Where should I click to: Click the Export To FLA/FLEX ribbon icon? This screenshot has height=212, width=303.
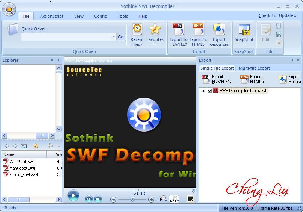tap(178, 30)
